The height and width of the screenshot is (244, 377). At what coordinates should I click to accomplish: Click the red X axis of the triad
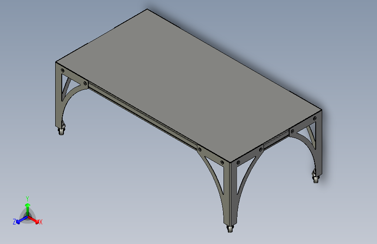click(34, 220)
